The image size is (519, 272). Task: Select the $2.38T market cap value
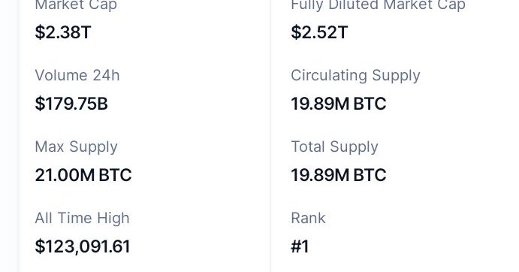tap(63, 32)
